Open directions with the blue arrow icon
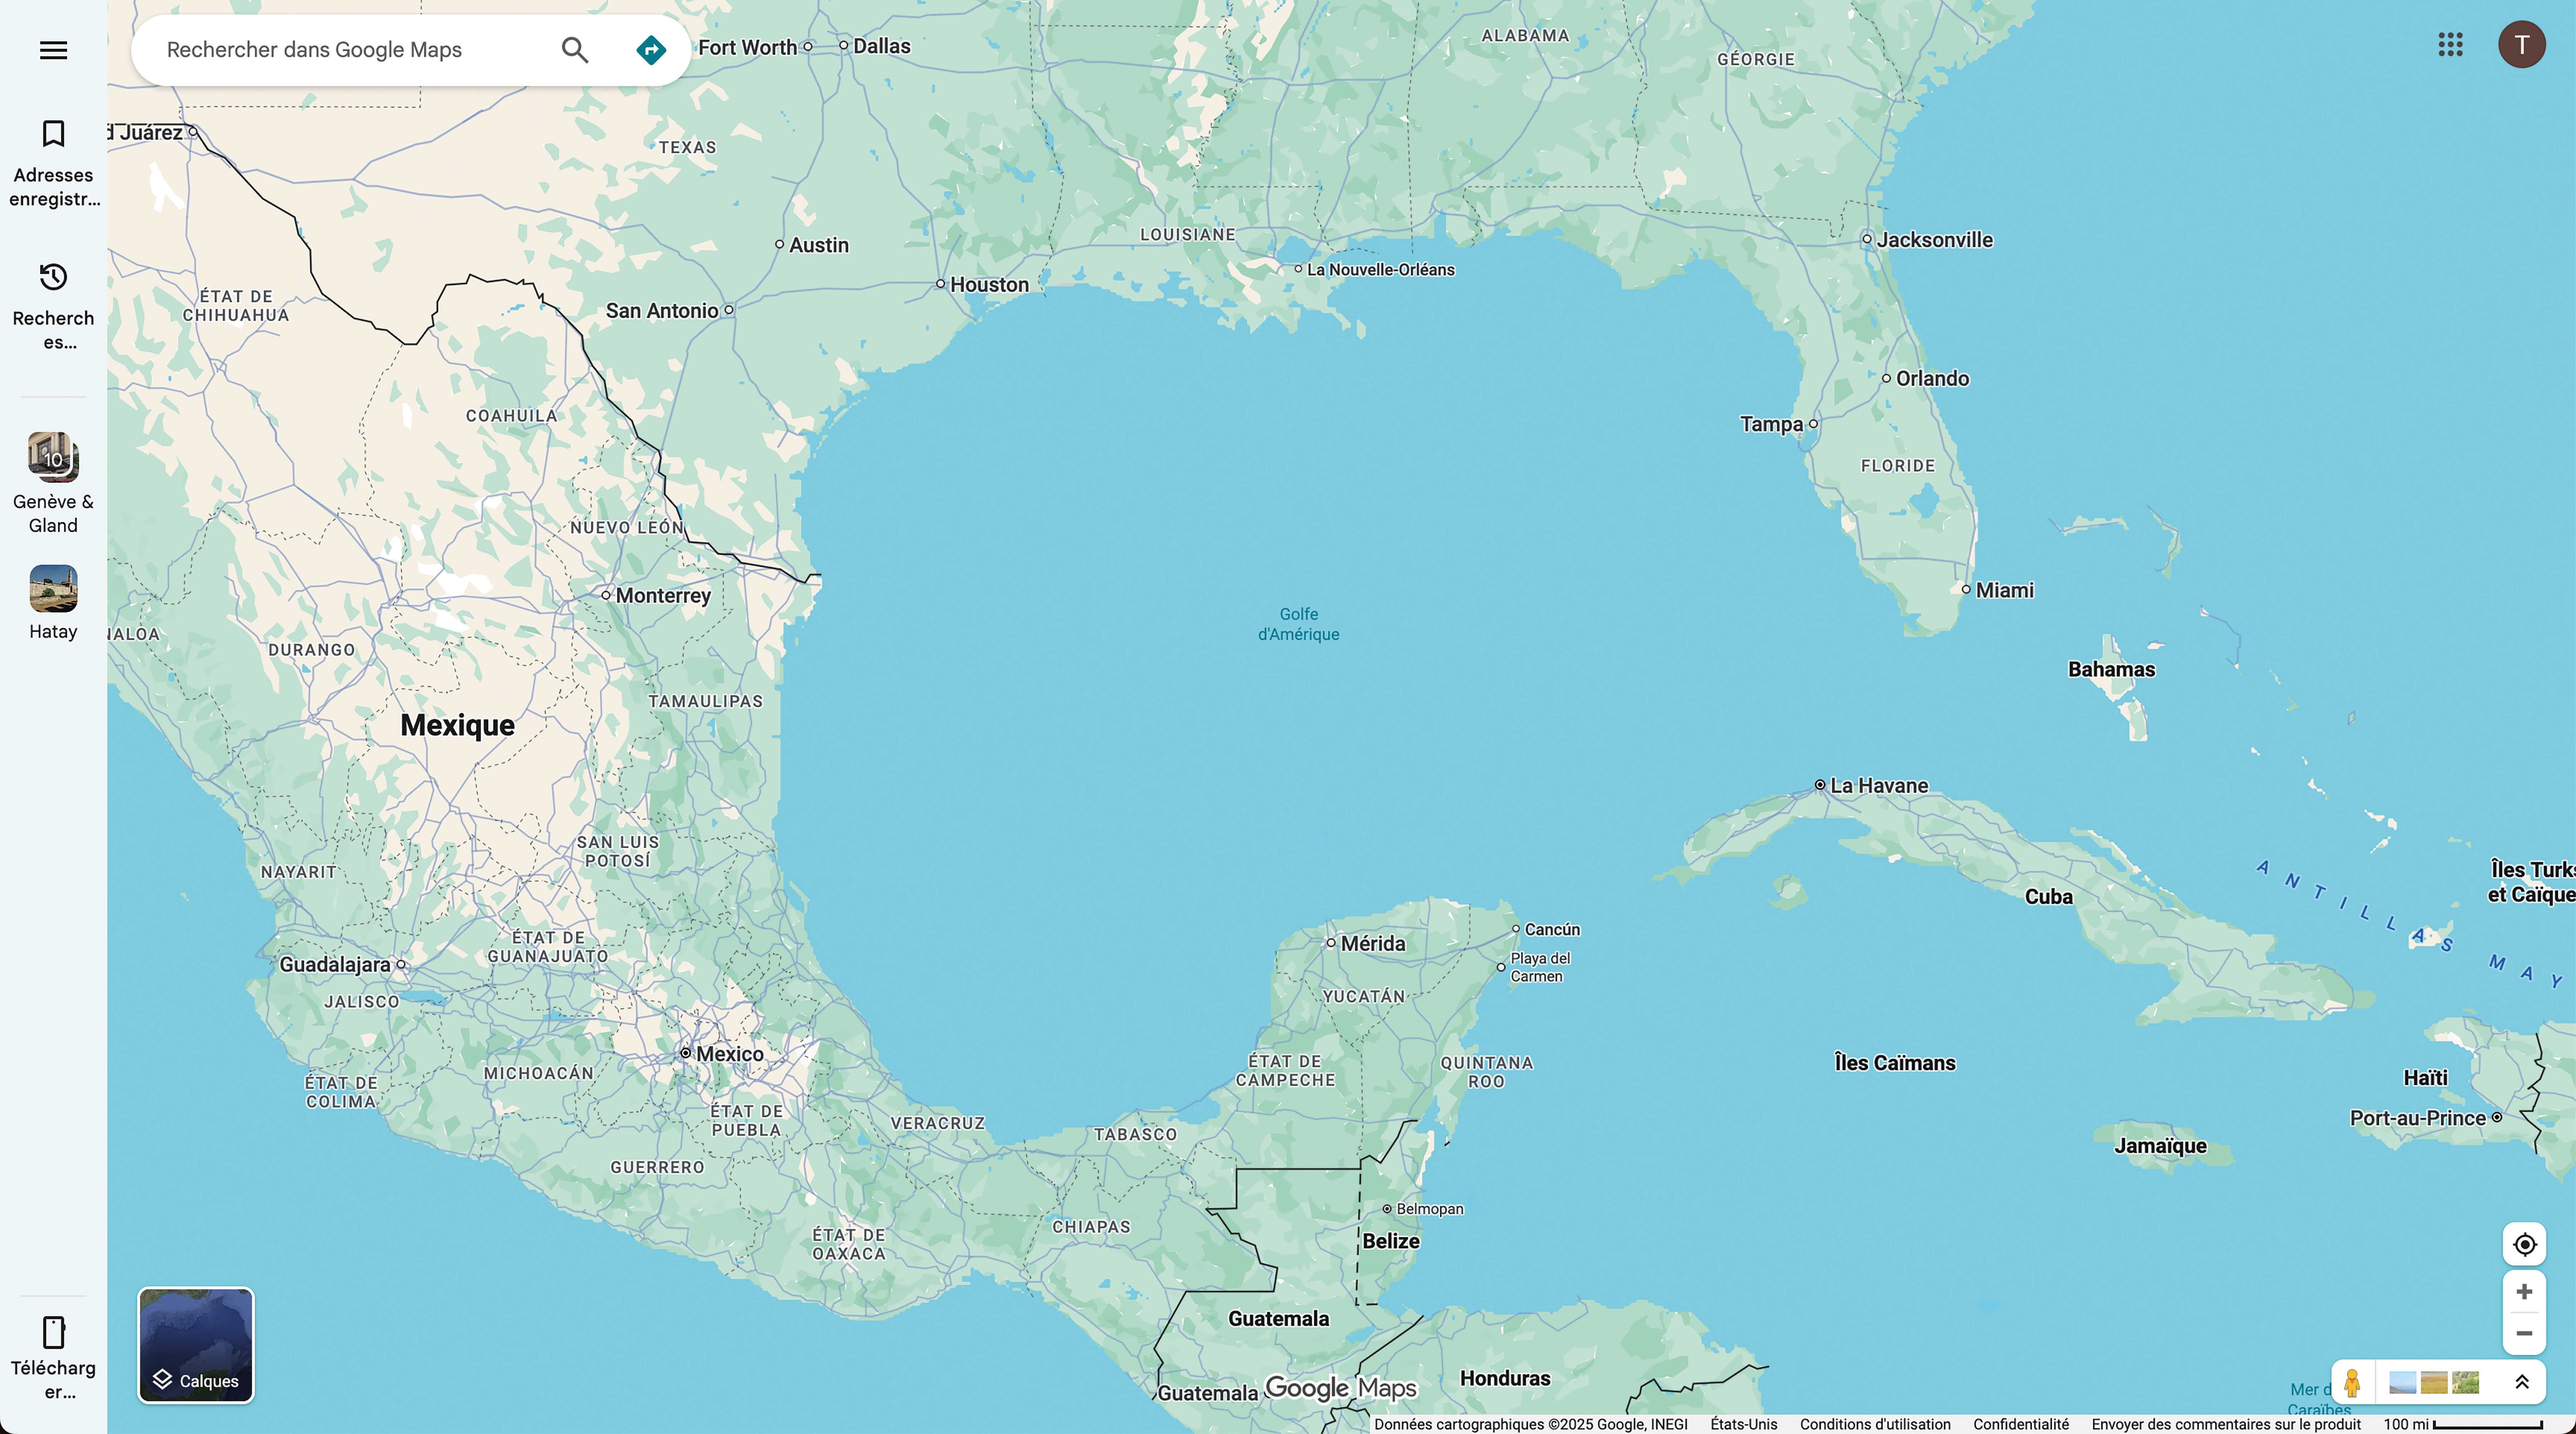 651,50
